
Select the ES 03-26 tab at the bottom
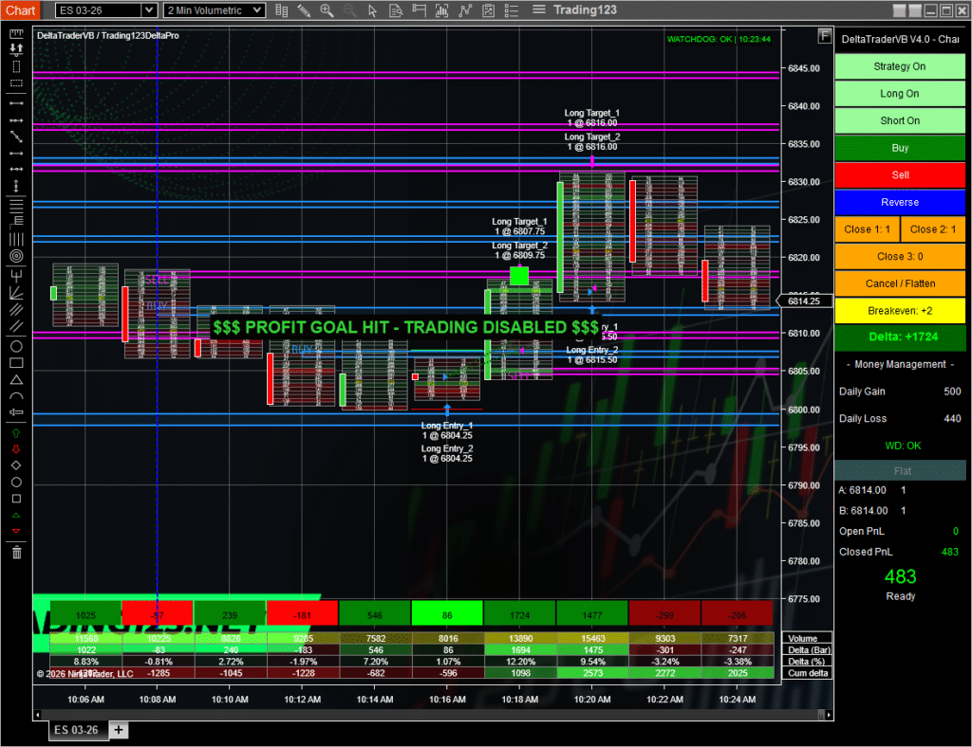(x=76, y=730)
